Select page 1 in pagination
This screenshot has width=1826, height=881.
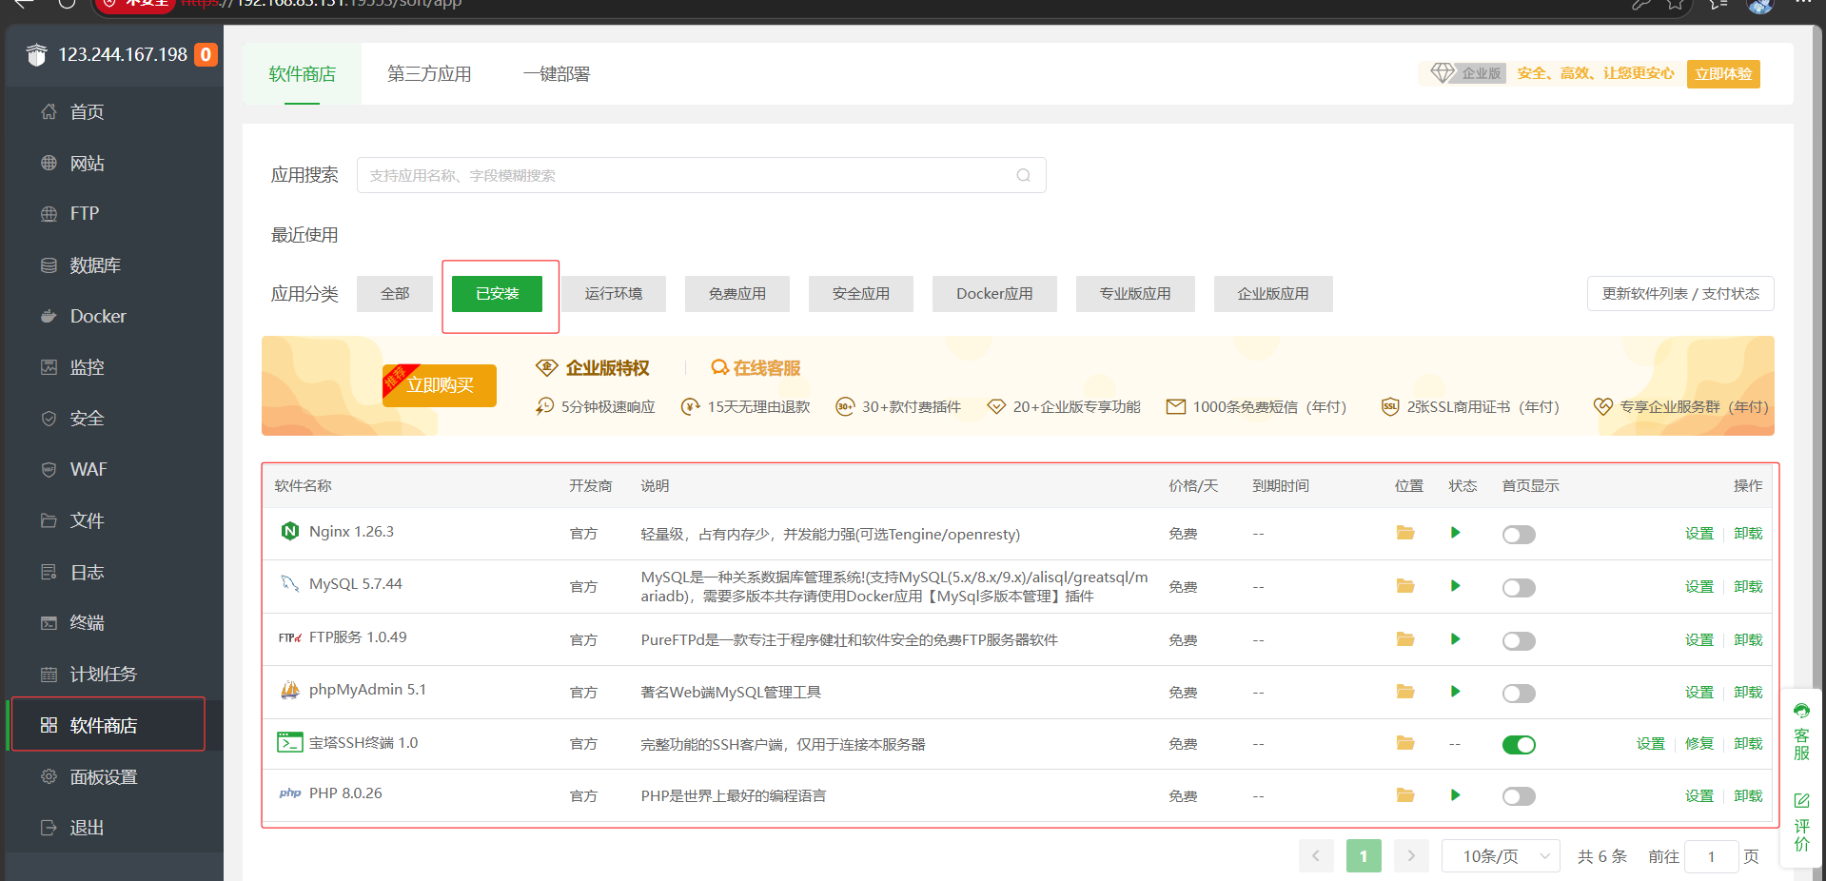point(1364,856)
